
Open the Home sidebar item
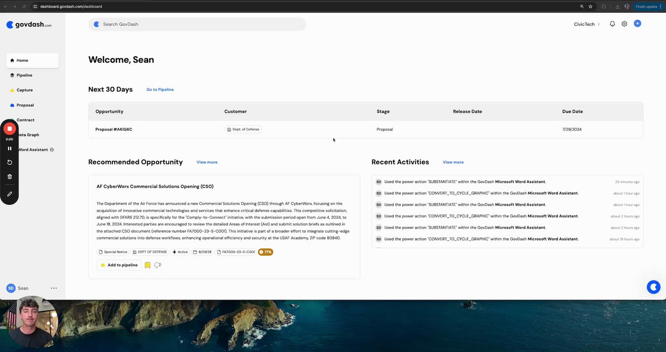[32, 60]
